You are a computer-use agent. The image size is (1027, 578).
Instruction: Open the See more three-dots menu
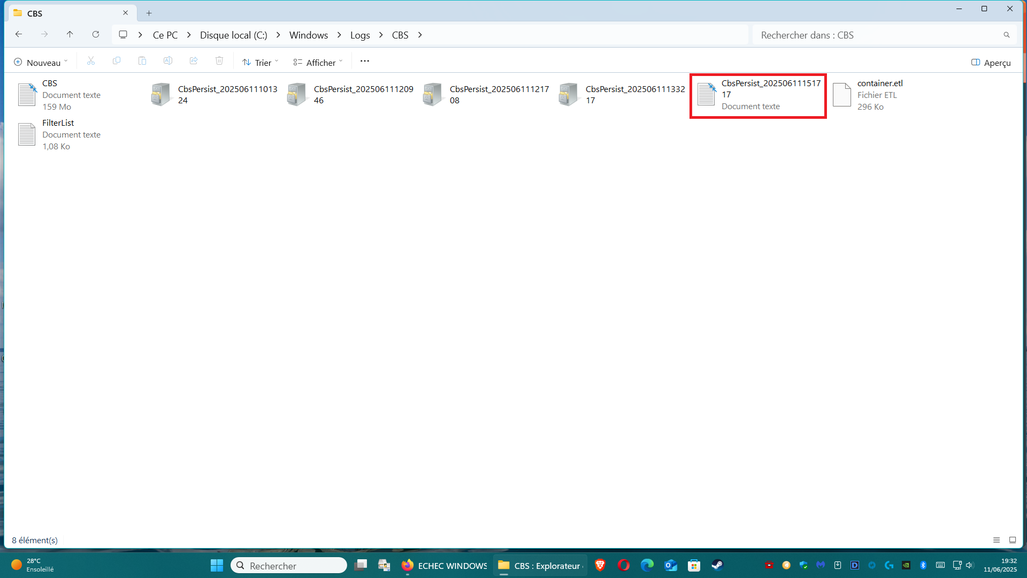point(365,61)
